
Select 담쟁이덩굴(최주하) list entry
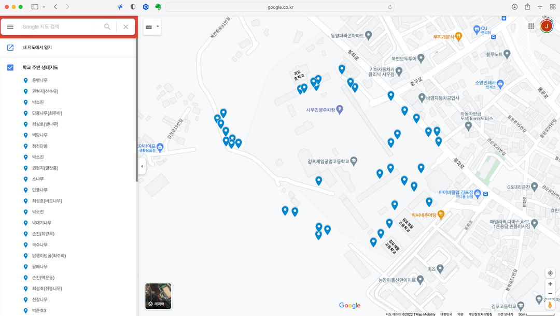(49, 256)
